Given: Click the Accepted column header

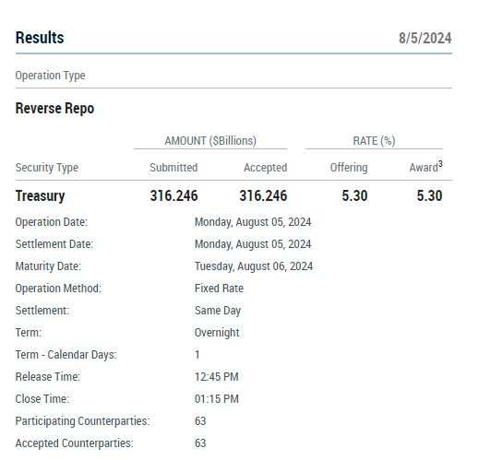Looking at the screenshot, I should point(265,168).
